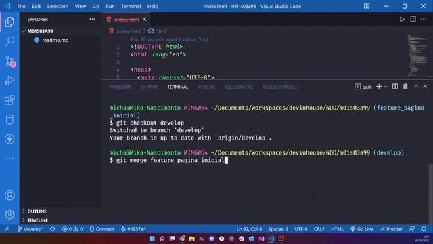Click the editor minimap
The image size is (433, 244).
pos(417,56)
